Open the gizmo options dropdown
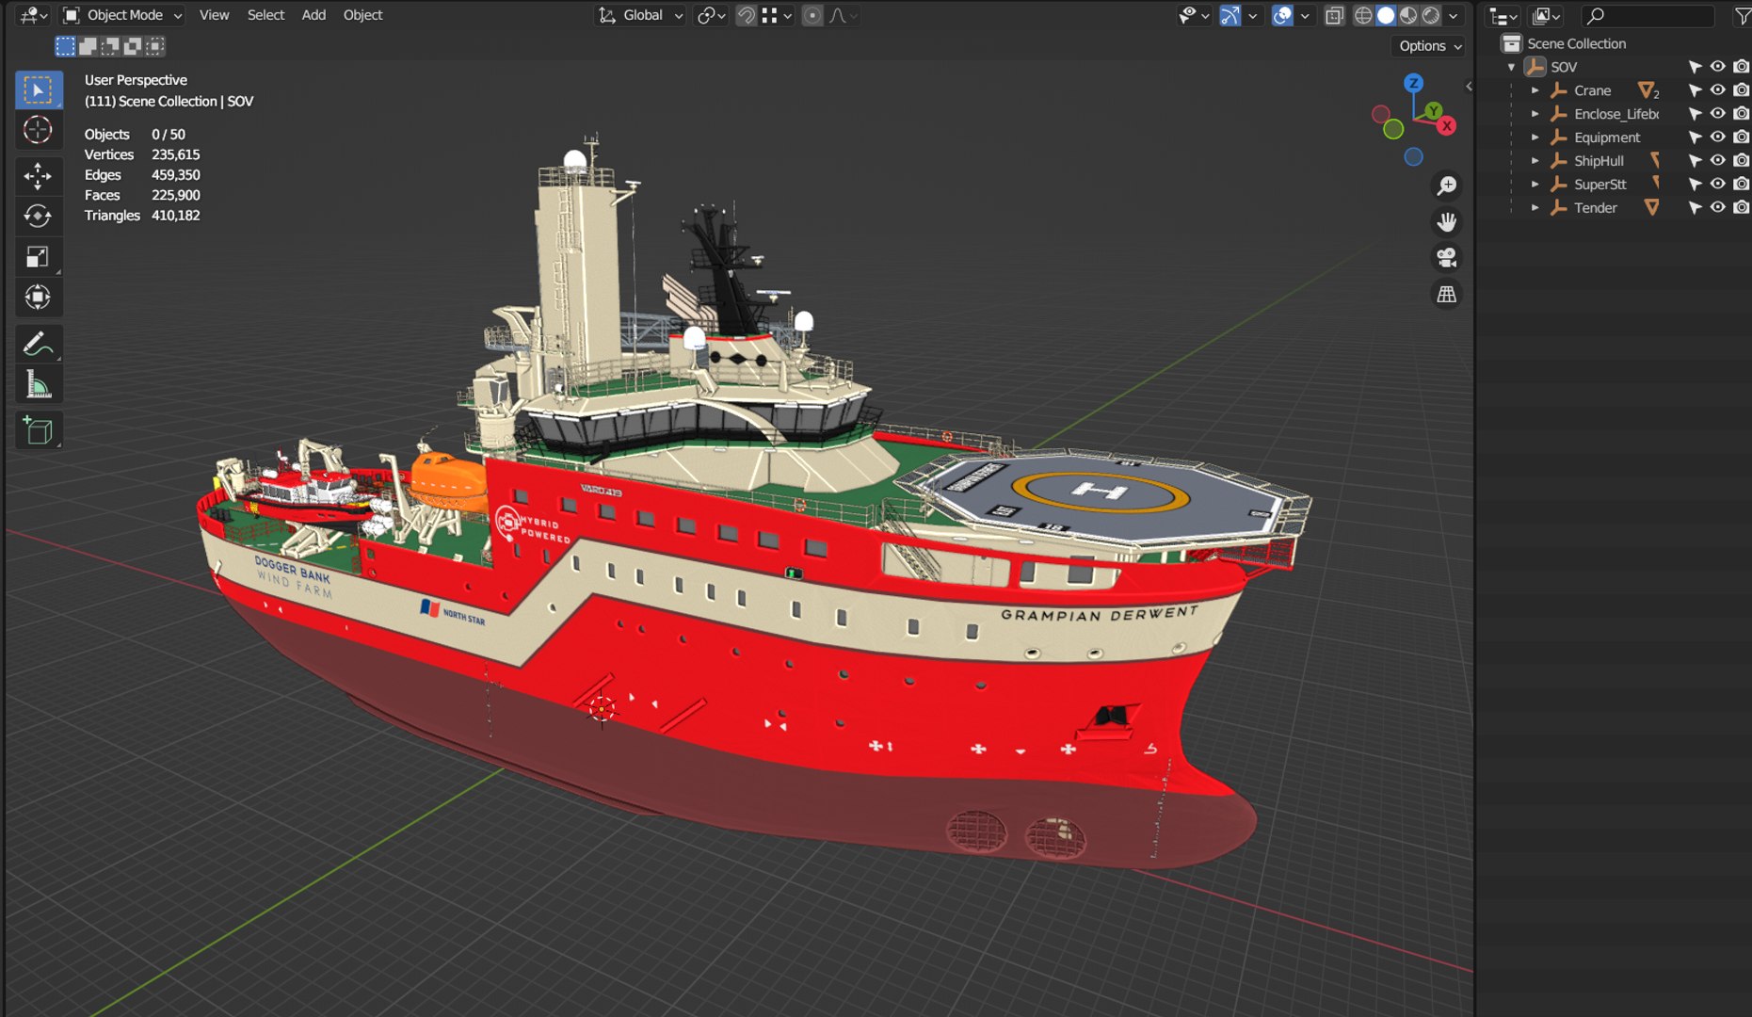This screenshot has height=1017, width=1752. (1252, 16)
